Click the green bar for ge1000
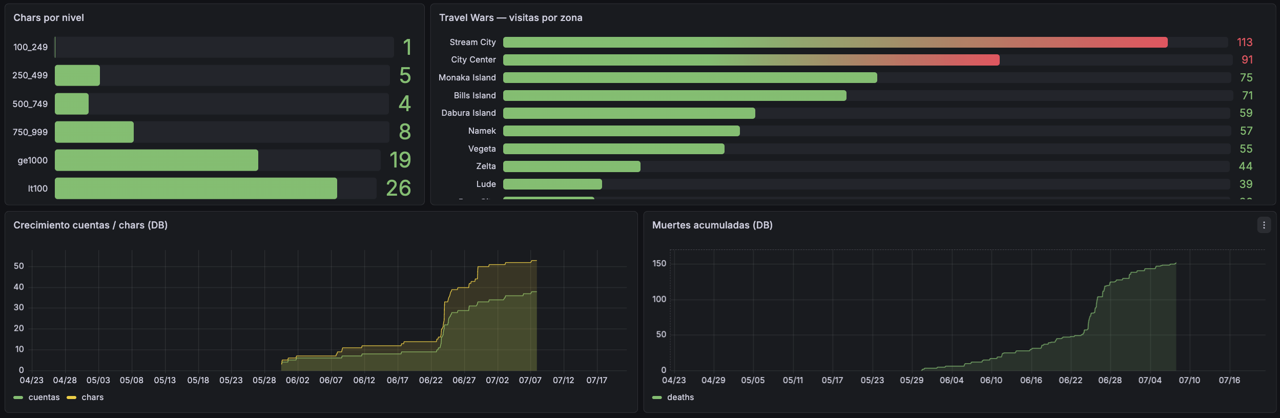Screen dimensions: 1280x418 156,160
